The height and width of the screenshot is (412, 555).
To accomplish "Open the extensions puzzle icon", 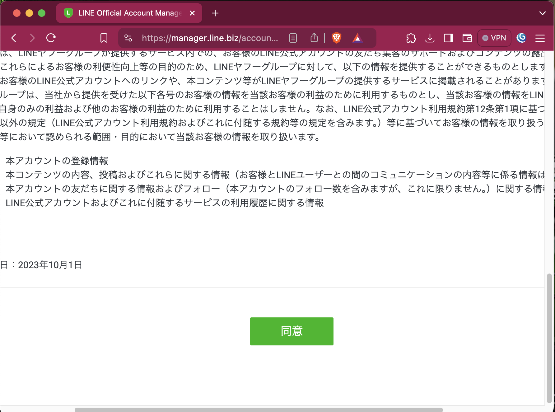I will [411, 38].
